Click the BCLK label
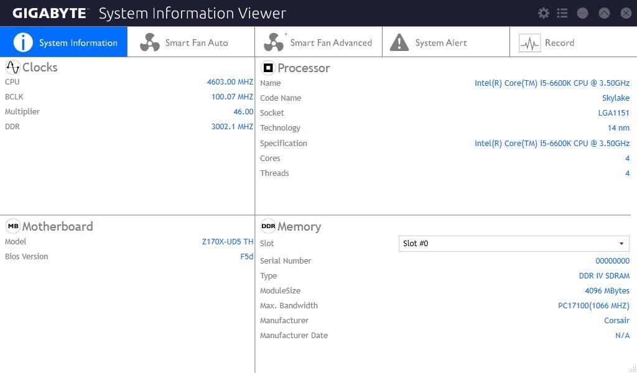This screenshot has width=637, height=373. click(14, 96)
